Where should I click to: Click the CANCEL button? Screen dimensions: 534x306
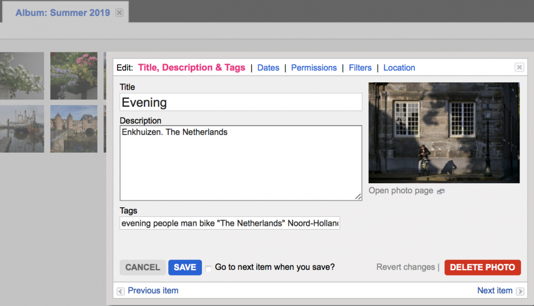point(143,267)
